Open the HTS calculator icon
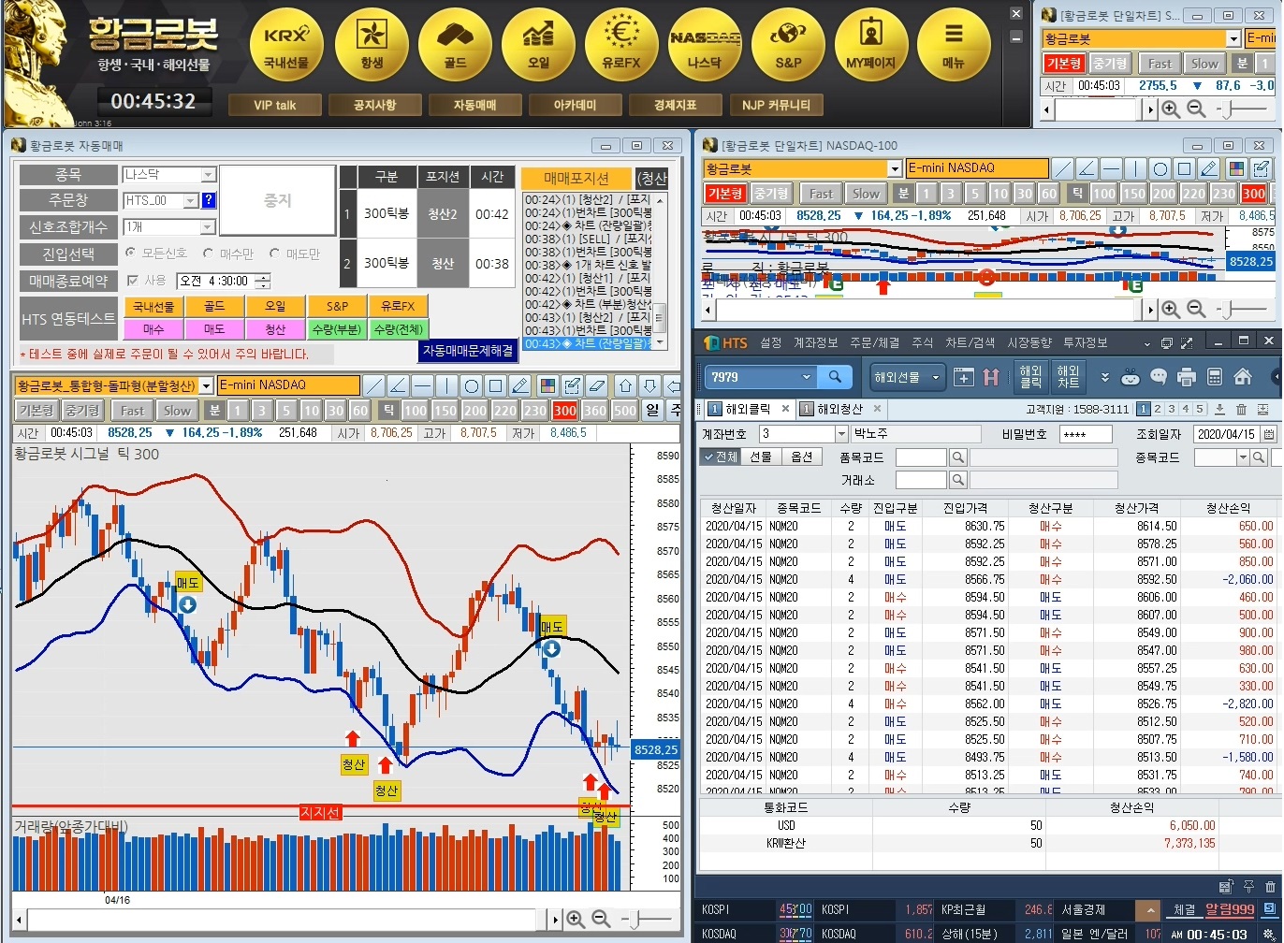 click(x=1215, y=377)
